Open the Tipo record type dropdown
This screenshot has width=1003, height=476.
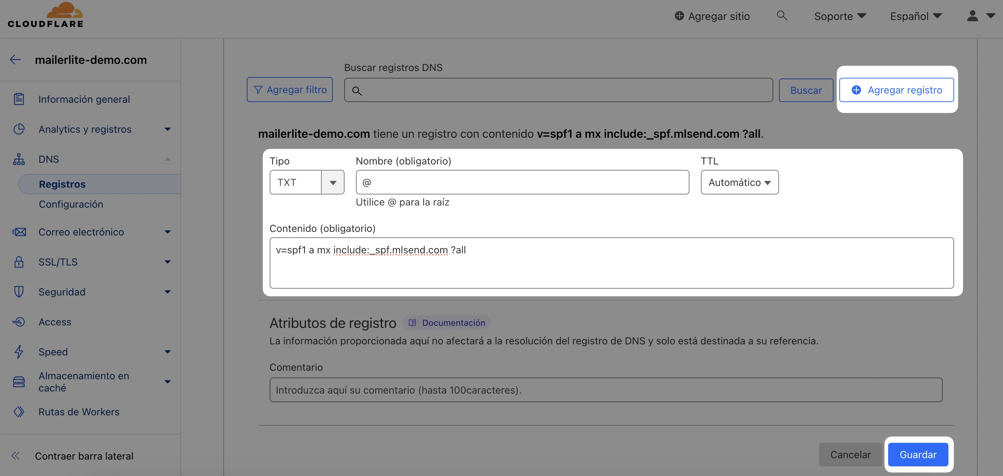(332, 182)
